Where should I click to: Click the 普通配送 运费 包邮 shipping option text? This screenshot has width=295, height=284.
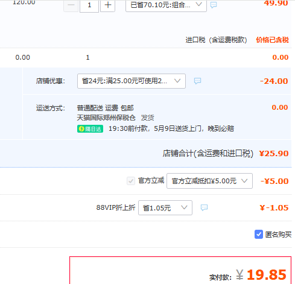click(105, 108)
